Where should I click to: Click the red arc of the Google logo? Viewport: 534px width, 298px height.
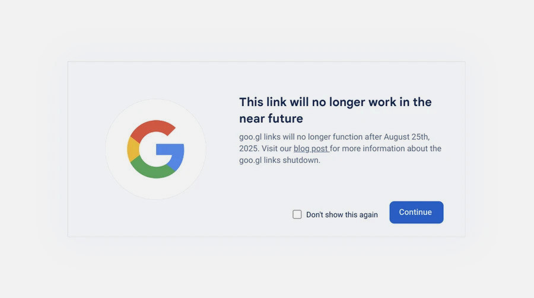click(150, 128)
